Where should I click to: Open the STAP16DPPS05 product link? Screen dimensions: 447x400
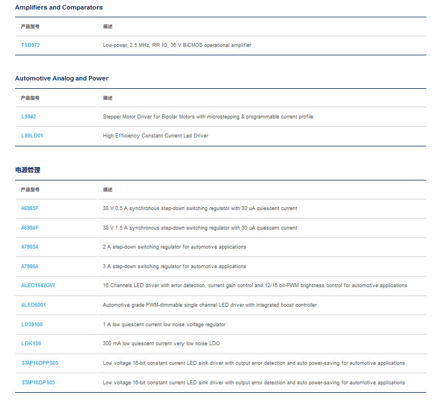(40, 363)
